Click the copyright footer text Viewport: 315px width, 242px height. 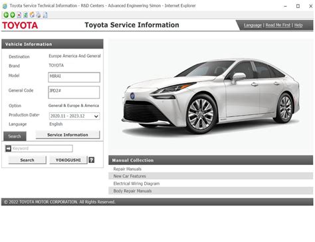[x=60, y=202]
